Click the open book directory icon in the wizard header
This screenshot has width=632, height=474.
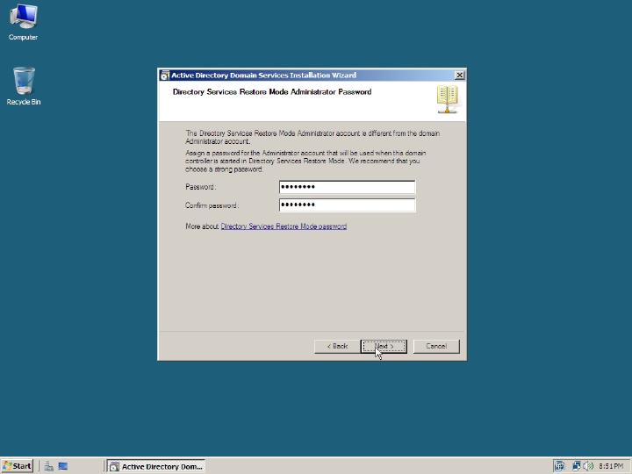tap(448, 99)
